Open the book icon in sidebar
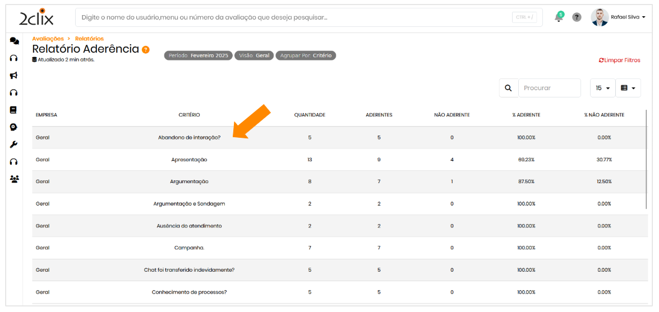Image resolution: width=659 pixels, height=312 pixels. 14,110
